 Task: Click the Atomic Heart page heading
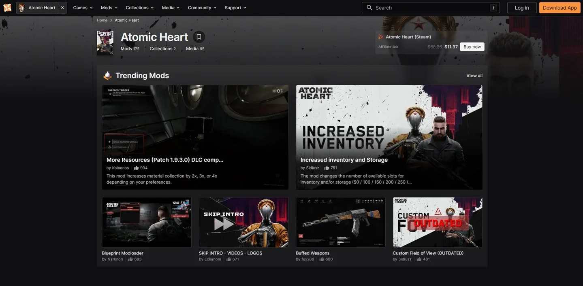click(x=154, y=37)
